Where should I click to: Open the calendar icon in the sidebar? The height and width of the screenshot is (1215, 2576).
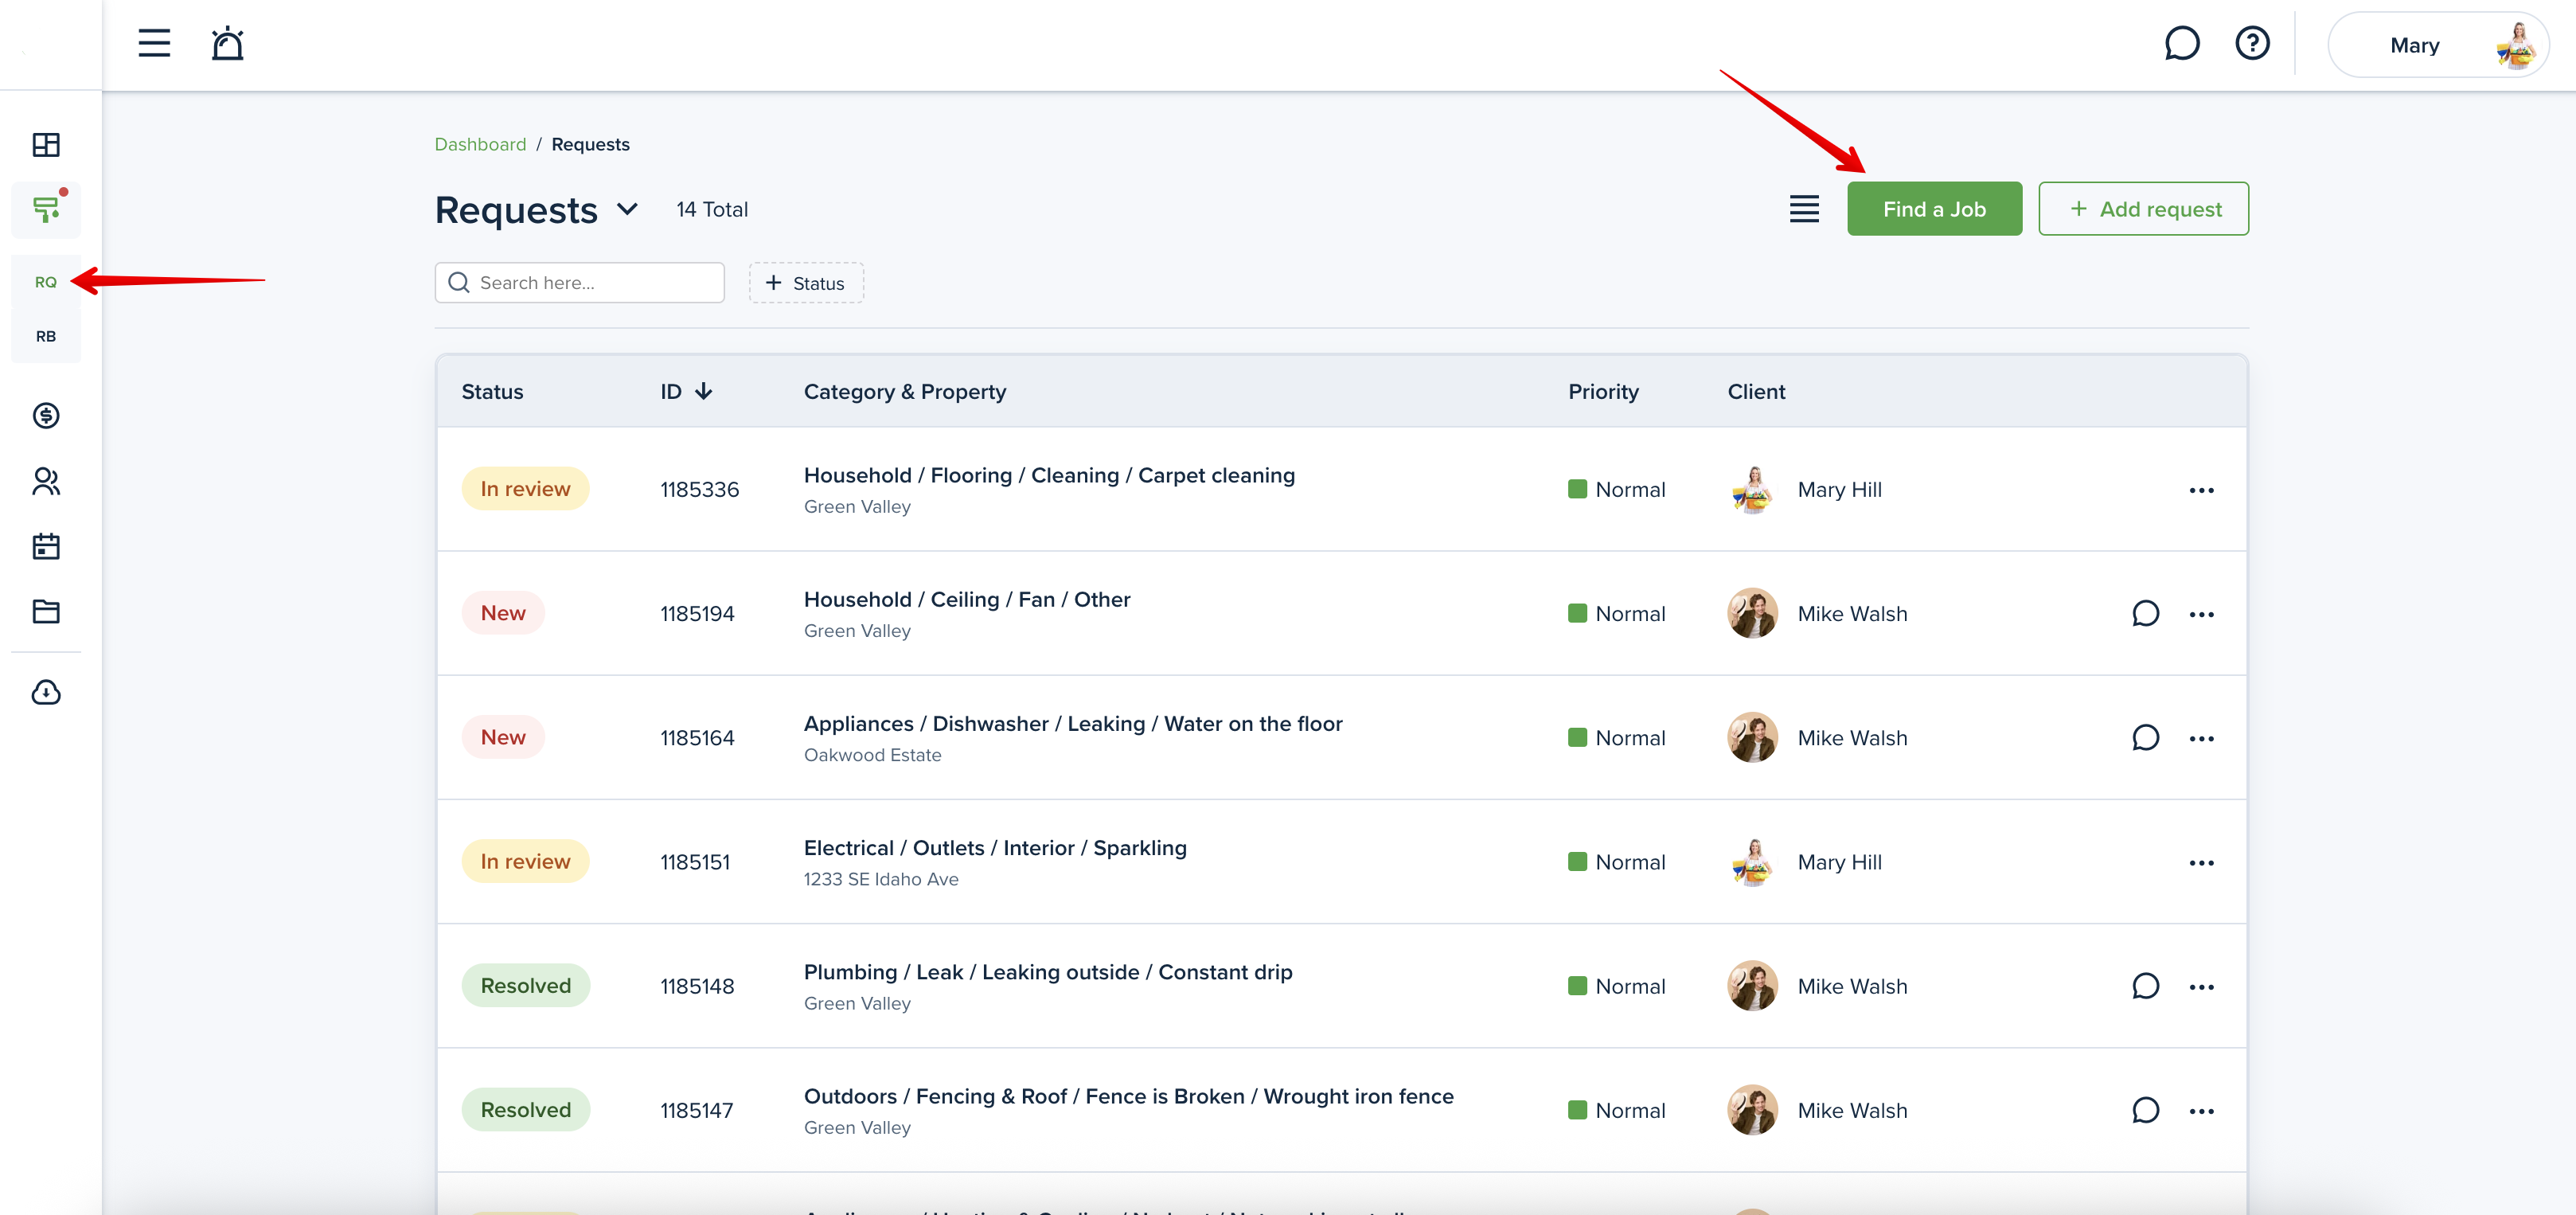[46, 546]
